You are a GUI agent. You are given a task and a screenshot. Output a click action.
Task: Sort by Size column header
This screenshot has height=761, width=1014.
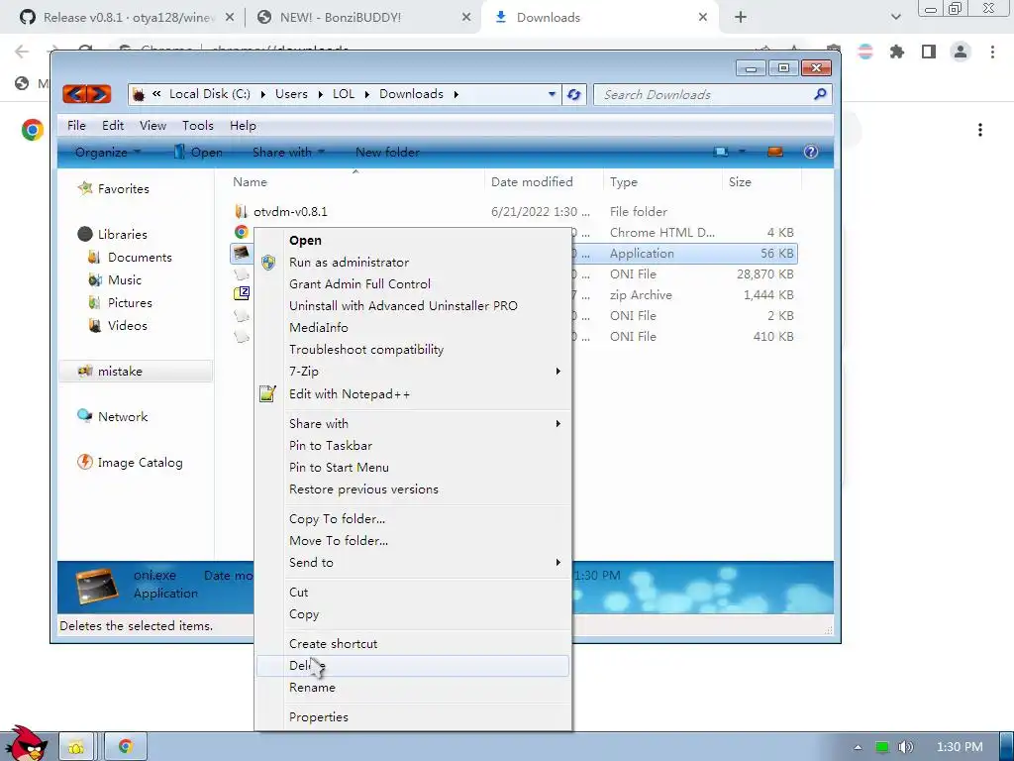pyautogui.click(x=740, y=182)
